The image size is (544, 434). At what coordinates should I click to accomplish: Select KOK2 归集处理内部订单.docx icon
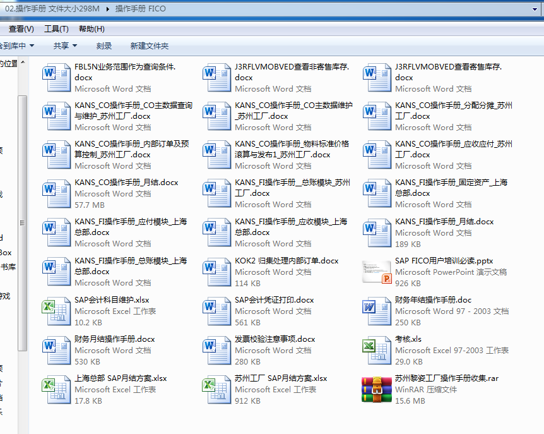(x=216, y=272)
